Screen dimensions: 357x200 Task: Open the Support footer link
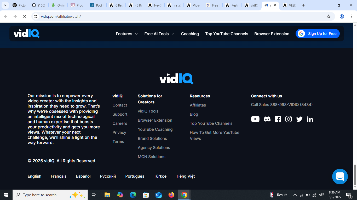point(120,114)
